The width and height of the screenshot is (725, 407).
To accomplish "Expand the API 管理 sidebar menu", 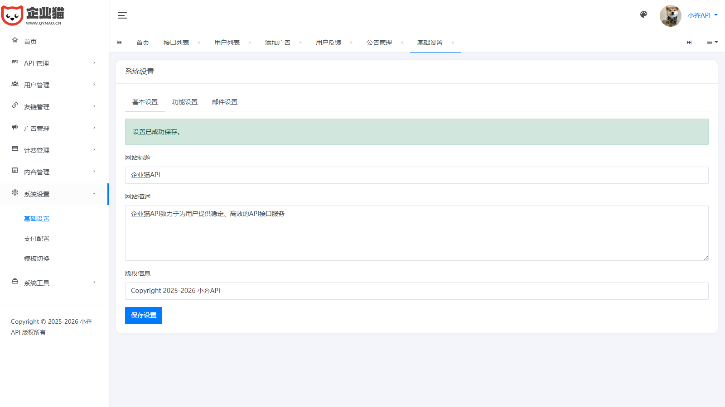I will pyautogui.click(x=54, y=63).
